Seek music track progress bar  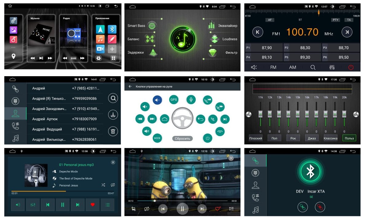(63, 191)
